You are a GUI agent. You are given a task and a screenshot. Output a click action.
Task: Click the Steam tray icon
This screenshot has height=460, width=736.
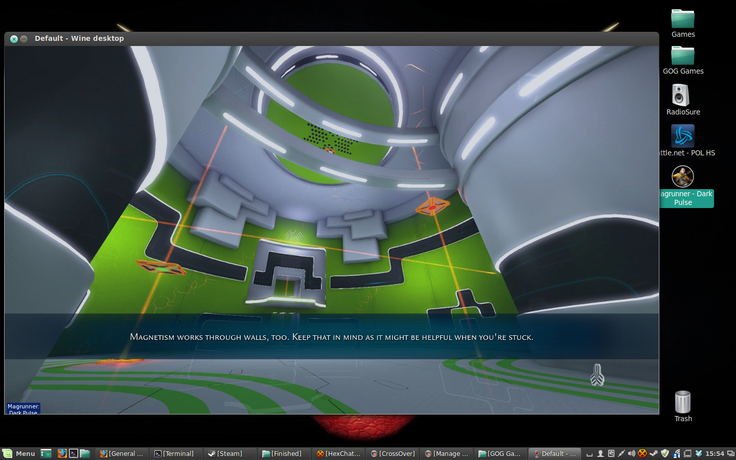[654, 453]
